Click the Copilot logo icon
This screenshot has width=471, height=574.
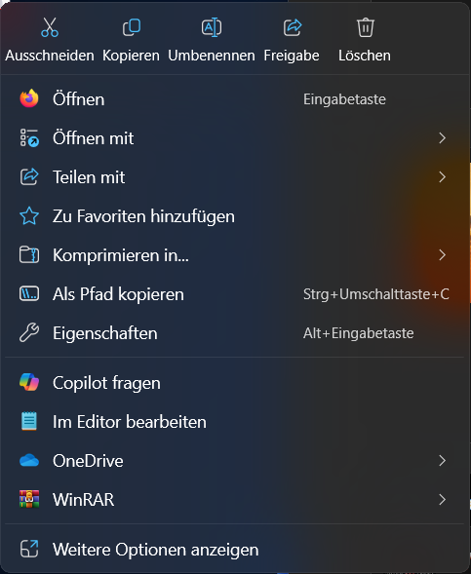coord(29,383)
